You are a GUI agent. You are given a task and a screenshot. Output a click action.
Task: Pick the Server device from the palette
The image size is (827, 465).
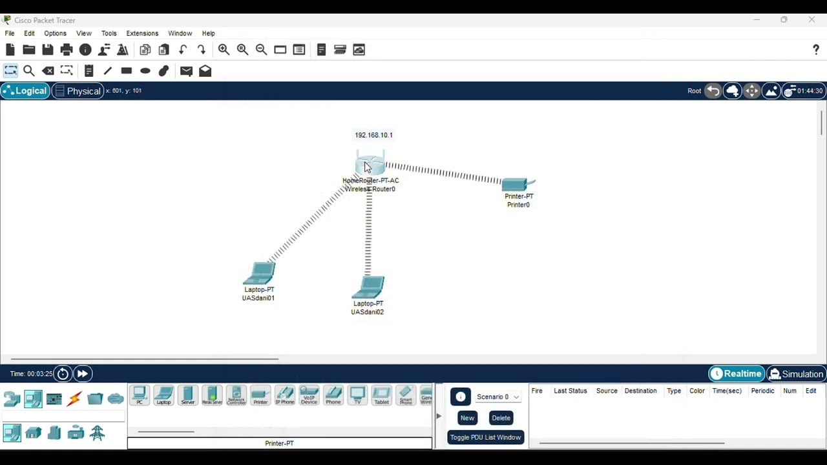188,396
